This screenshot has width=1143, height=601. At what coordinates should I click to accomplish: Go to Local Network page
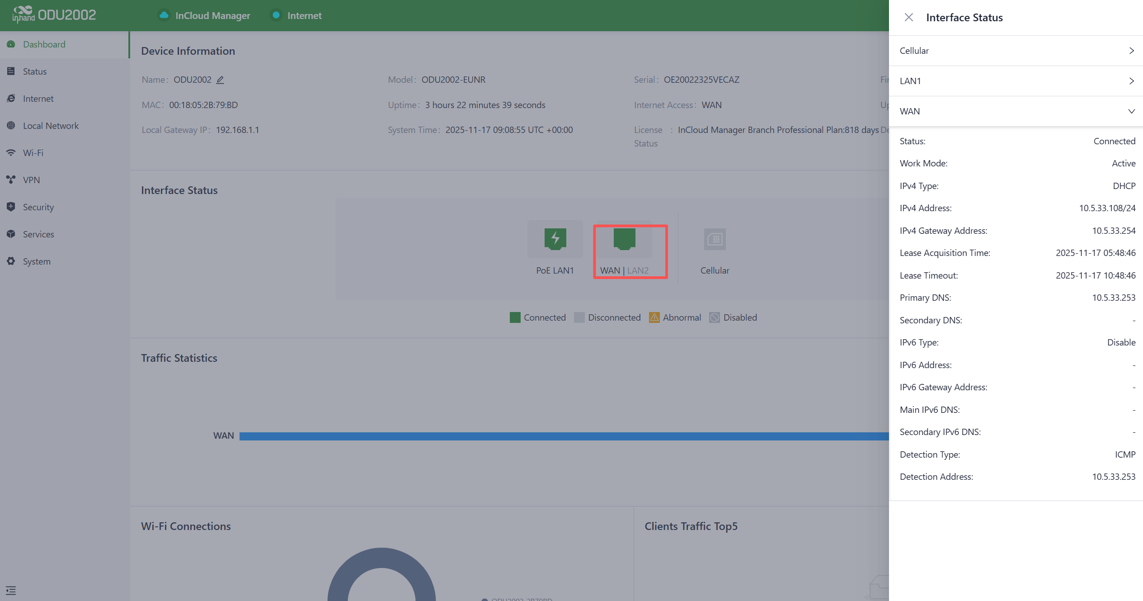click(51, 126)
